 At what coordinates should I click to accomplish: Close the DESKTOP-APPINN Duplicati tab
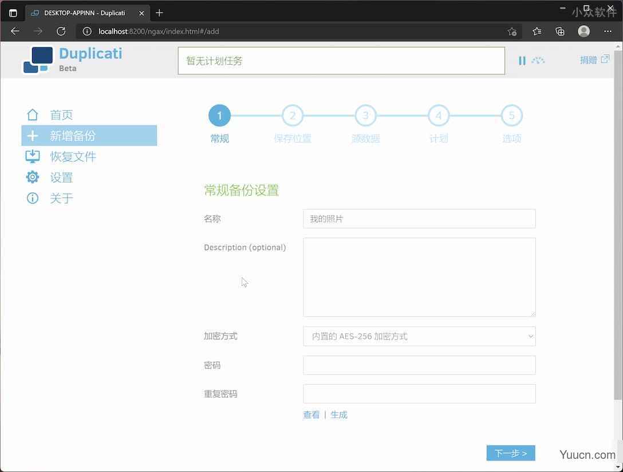pyautogui.click(x=141, y=13)
